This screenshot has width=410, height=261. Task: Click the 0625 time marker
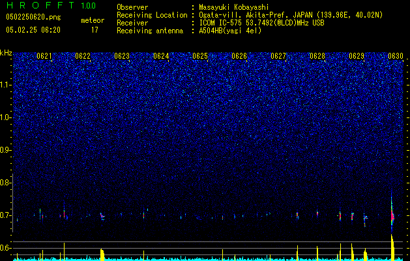200,56
